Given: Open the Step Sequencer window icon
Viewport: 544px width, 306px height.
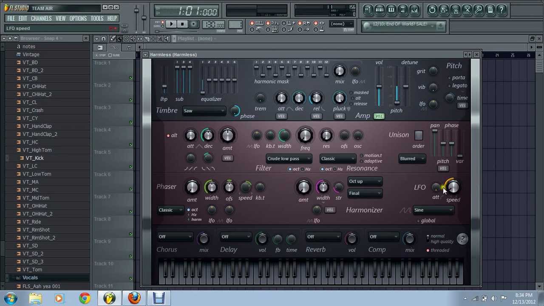Looking at the screenshot, I should coord(380,10).
